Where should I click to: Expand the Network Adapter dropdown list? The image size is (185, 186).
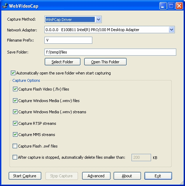[x=171, y=29]
